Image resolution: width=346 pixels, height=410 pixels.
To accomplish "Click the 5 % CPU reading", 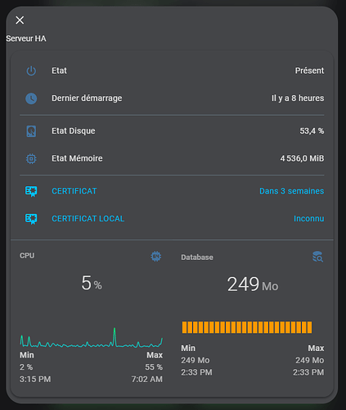I will 92,283.
